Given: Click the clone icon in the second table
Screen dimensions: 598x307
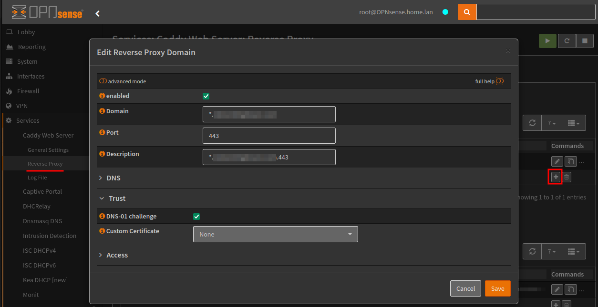Looking at the screenshot, I should pyautogui.click(x=570, y=289).
